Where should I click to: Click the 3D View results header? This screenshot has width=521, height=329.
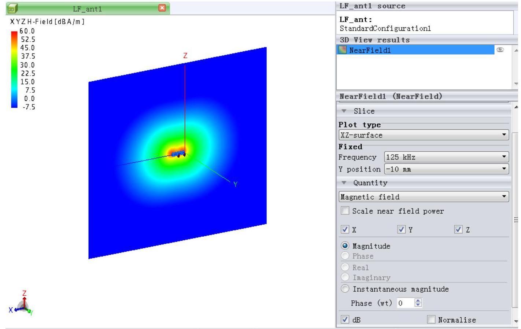[374, 40]
